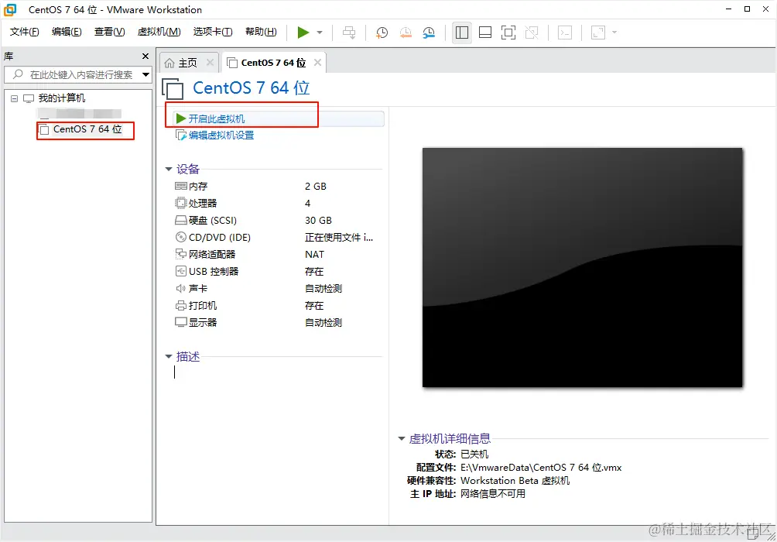
Task: Open the library search dropdown arrow
Action: [x=145, y=75]
